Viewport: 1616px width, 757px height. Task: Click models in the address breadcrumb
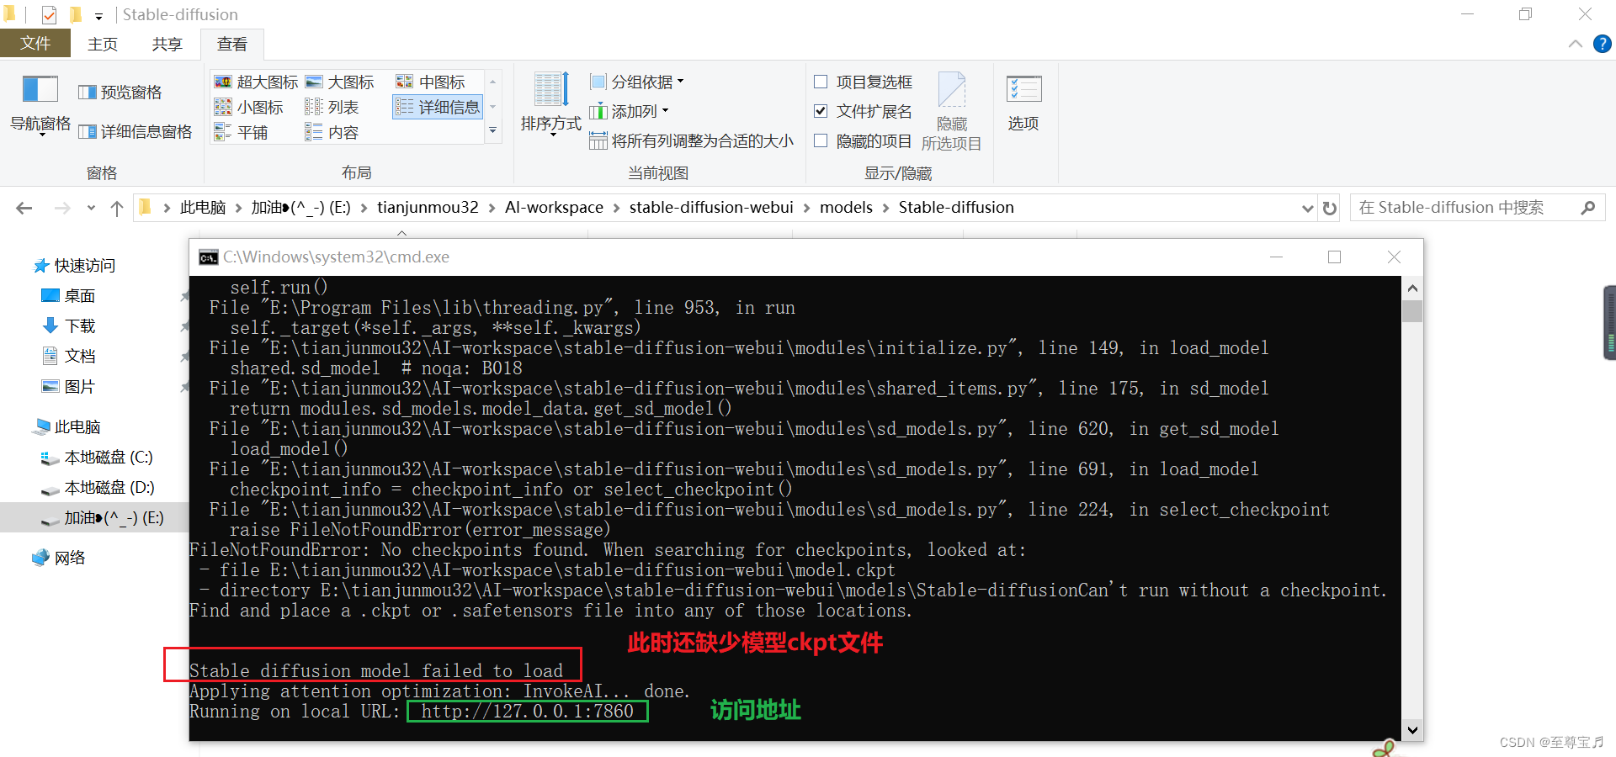coord(846,208)
